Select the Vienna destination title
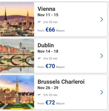This screenshot has width=109, height=111. (46, 9)
